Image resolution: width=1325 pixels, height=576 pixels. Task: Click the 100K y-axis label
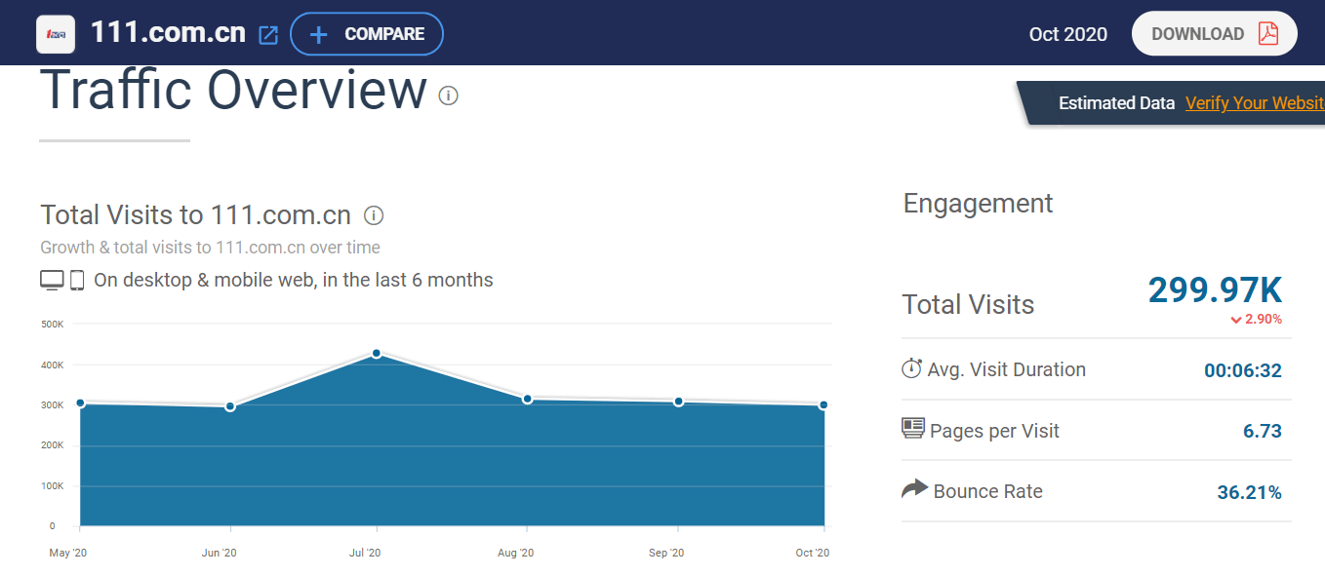[52, 485]
